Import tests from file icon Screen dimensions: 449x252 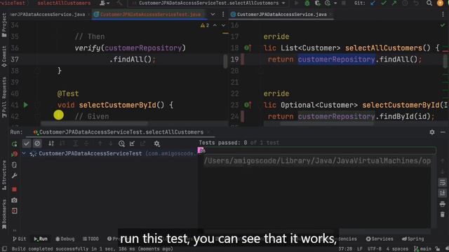[x=132, y=143]
